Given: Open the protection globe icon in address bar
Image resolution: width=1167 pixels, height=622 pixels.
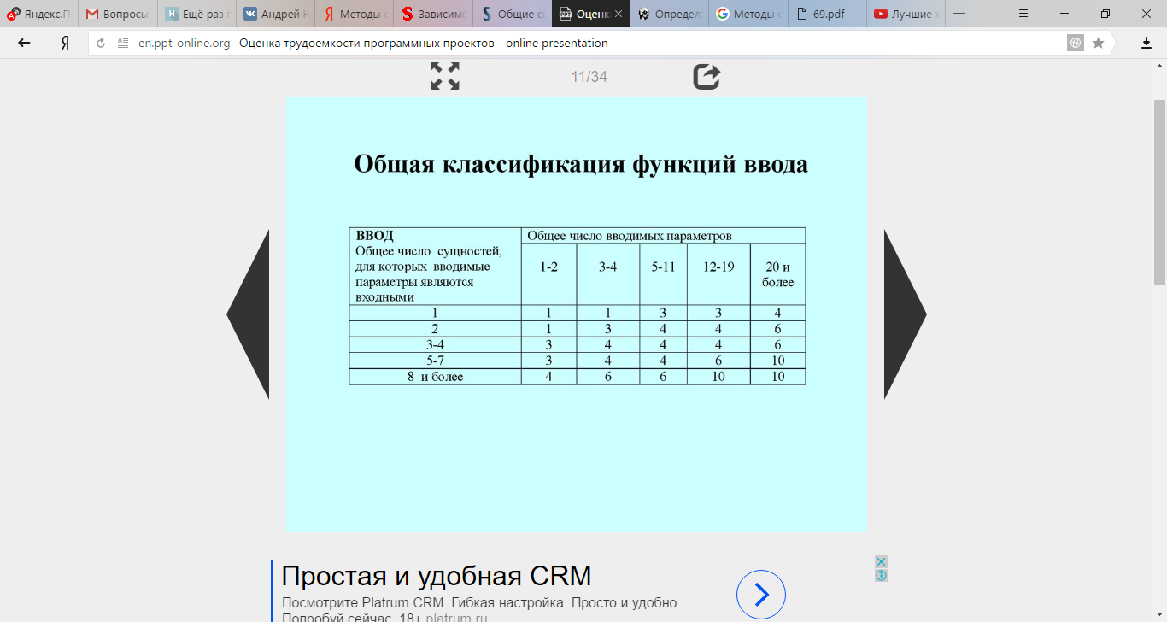Looking at the screenshot, I should [x=1076, y=43].
